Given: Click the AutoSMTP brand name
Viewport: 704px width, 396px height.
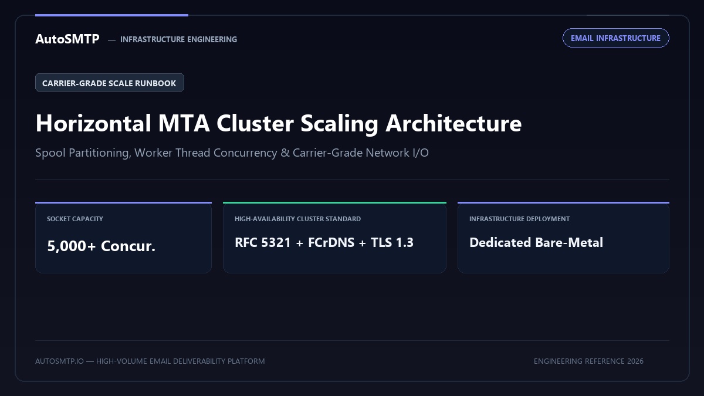Looking at the screenshot, I should tap(67, 39).
